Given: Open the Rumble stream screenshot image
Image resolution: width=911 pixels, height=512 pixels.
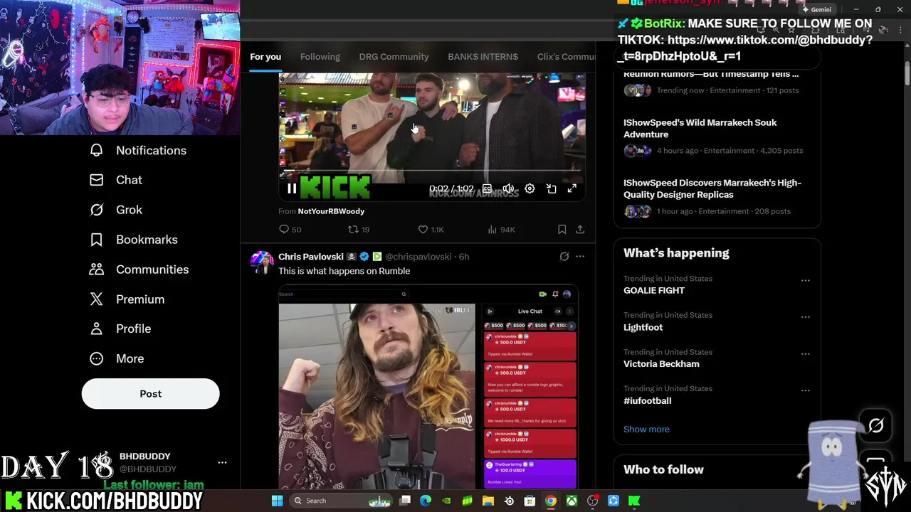Looking at the screenshot, I should pyautogui.click(x=428, y=388).
